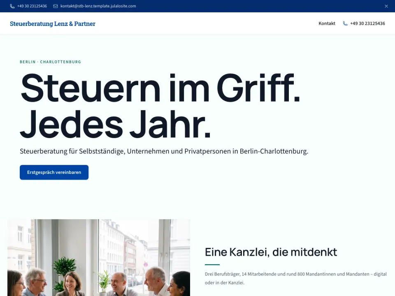Screen dimensions: 395x296
Task: Click heading 'Eine Kanzlei, die mitdenkt'
Action: [x=271, y=252]
